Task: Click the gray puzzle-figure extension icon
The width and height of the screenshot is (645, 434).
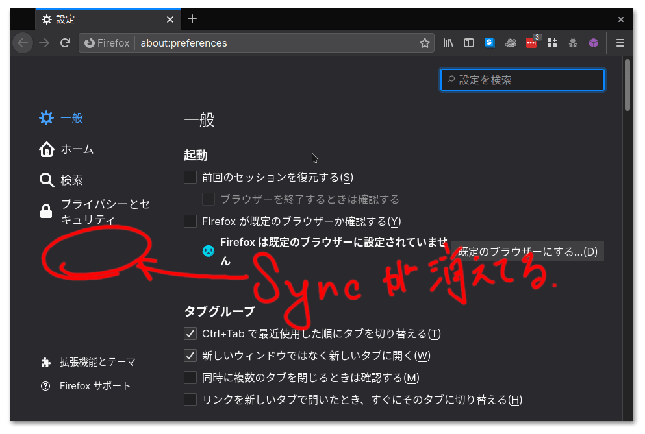Action: [x=573, y=43]
